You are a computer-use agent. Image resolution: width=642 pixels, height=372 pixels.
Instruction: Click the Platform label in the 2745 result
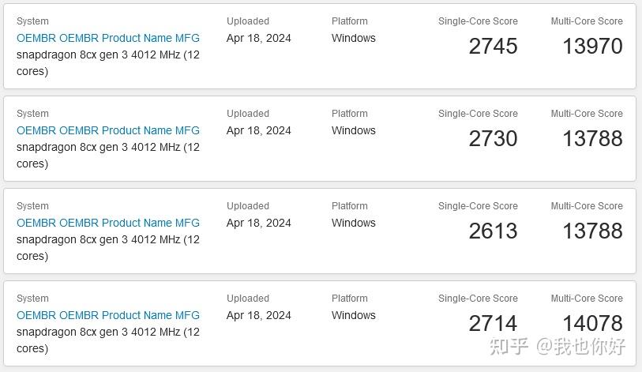point(350,21)
